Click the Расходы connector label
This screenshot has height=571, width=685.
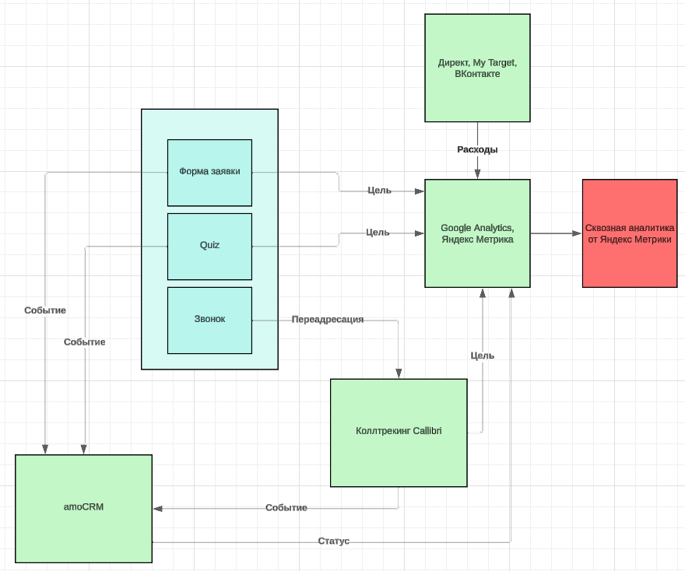coord(477,149)
